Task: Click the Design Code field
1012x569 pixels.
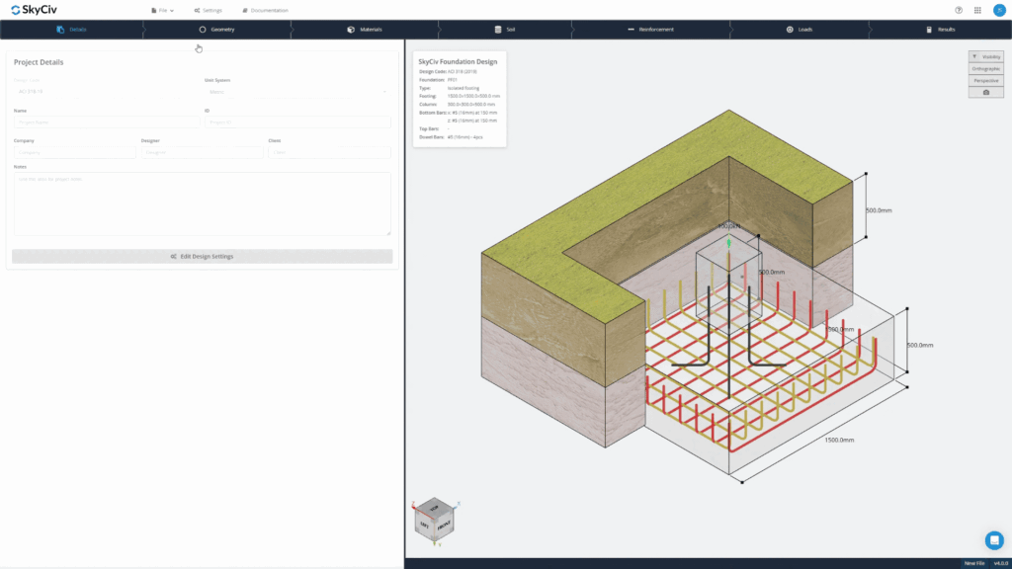Action: pyautogui.click(x=107, y=92)
